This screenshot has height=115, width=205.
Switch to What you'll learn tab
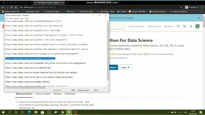click(x=24, y=94)
